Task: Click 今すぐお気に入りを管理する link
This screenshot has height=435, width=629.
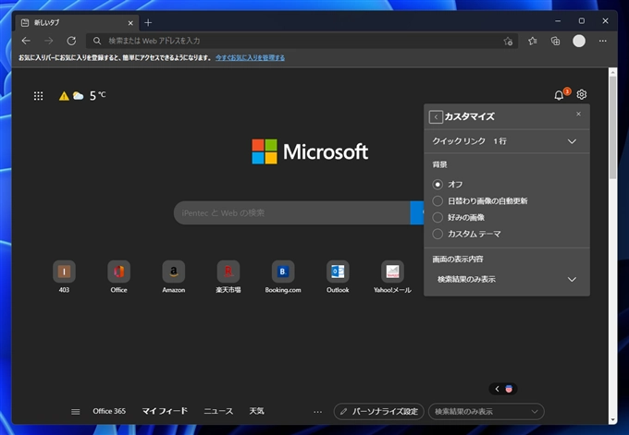Action: click(x=250, y=57)
